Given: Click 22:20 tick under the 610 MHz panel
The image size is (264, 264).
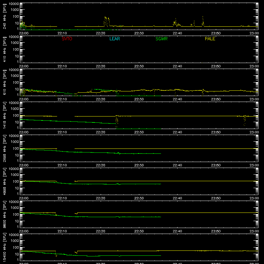Looking at the screenshot, I should [101, 99].
